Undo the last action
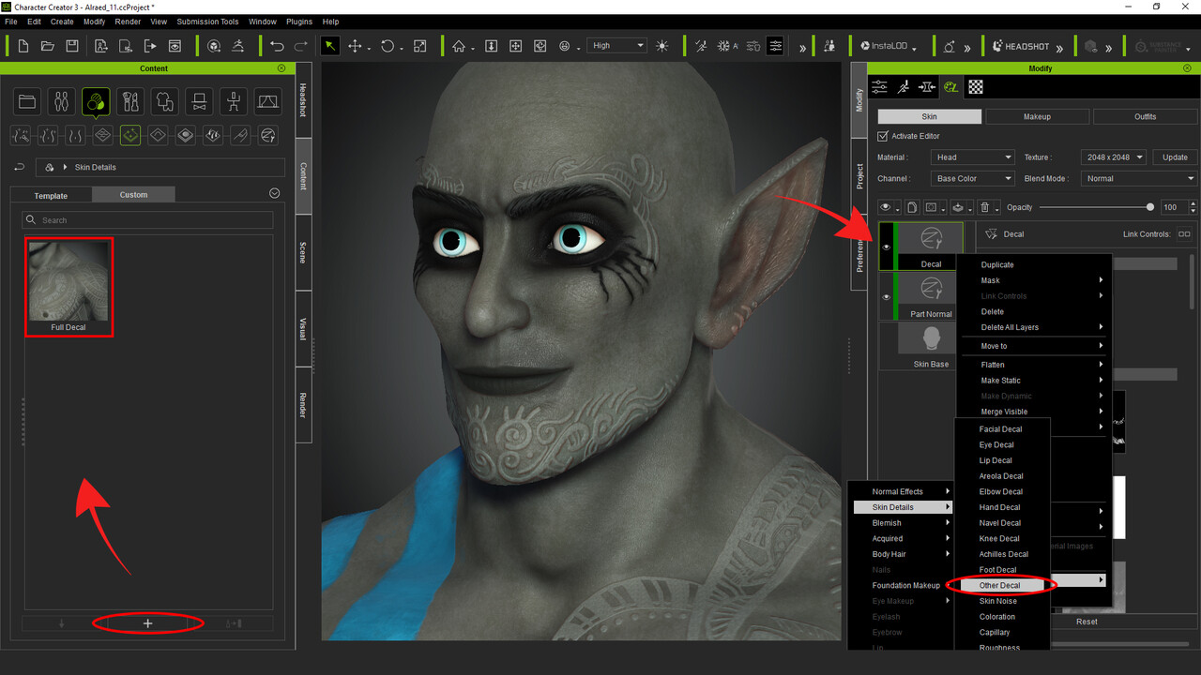 (277, 46)
